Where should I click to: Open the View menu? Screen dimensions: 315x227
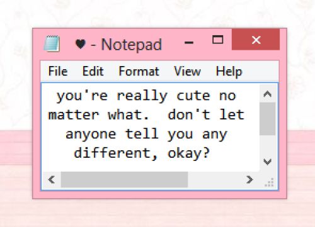tap(187, 71)
